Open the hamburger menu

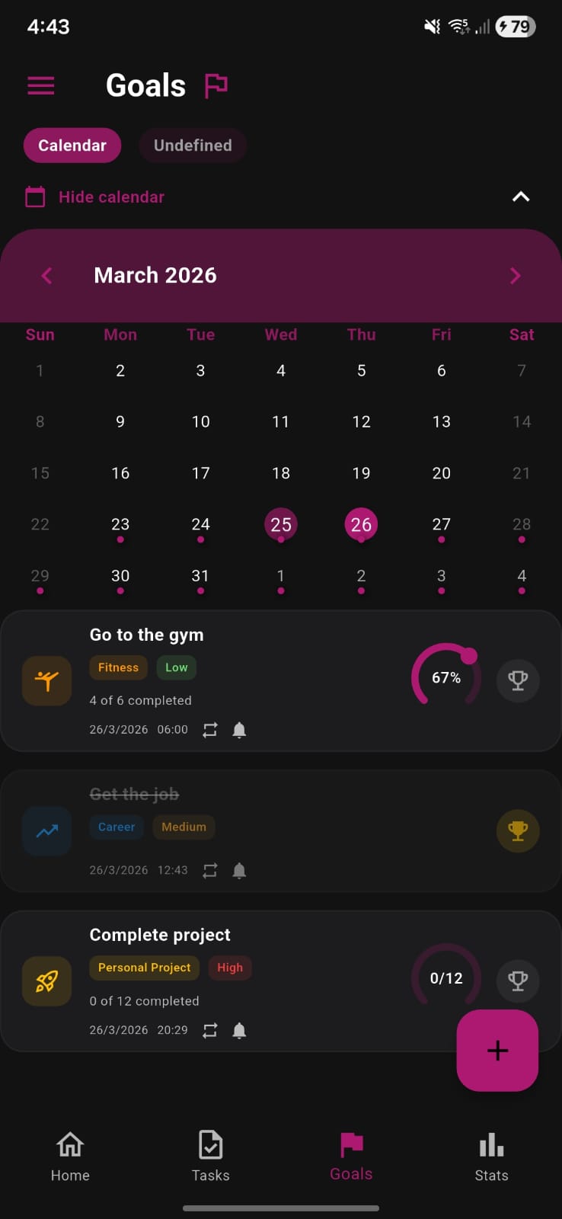(x=41, y=85)
